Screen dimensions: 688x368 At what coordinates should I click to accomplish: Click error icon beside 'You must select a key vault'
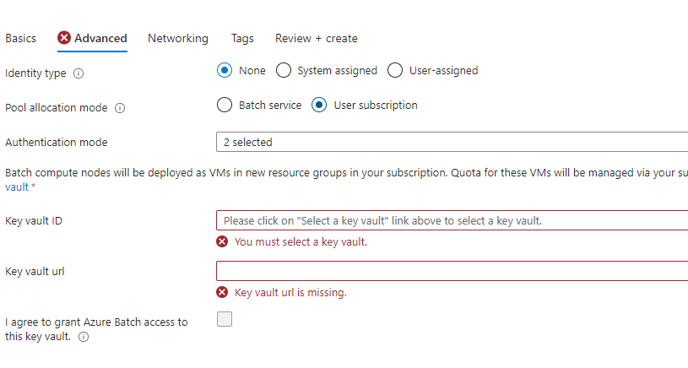click(x=222, y=241)
